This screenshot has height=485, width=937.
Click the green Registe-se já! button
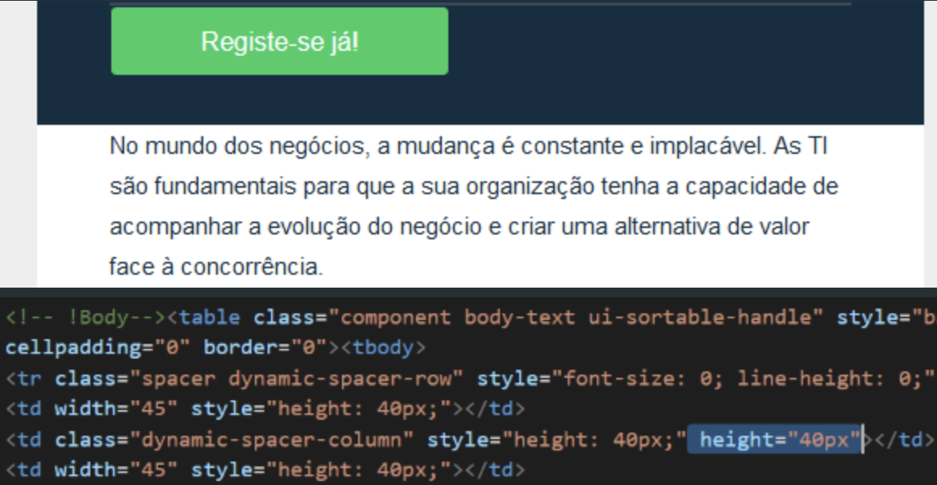coord(279,42)
